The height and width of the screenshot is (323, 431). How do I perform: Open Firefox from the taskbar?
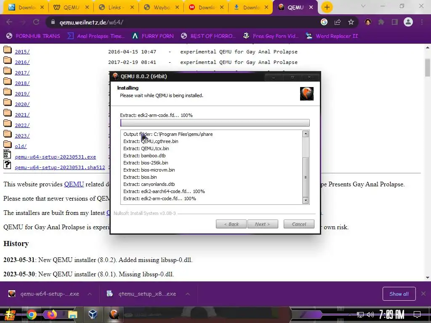point(52,315)
